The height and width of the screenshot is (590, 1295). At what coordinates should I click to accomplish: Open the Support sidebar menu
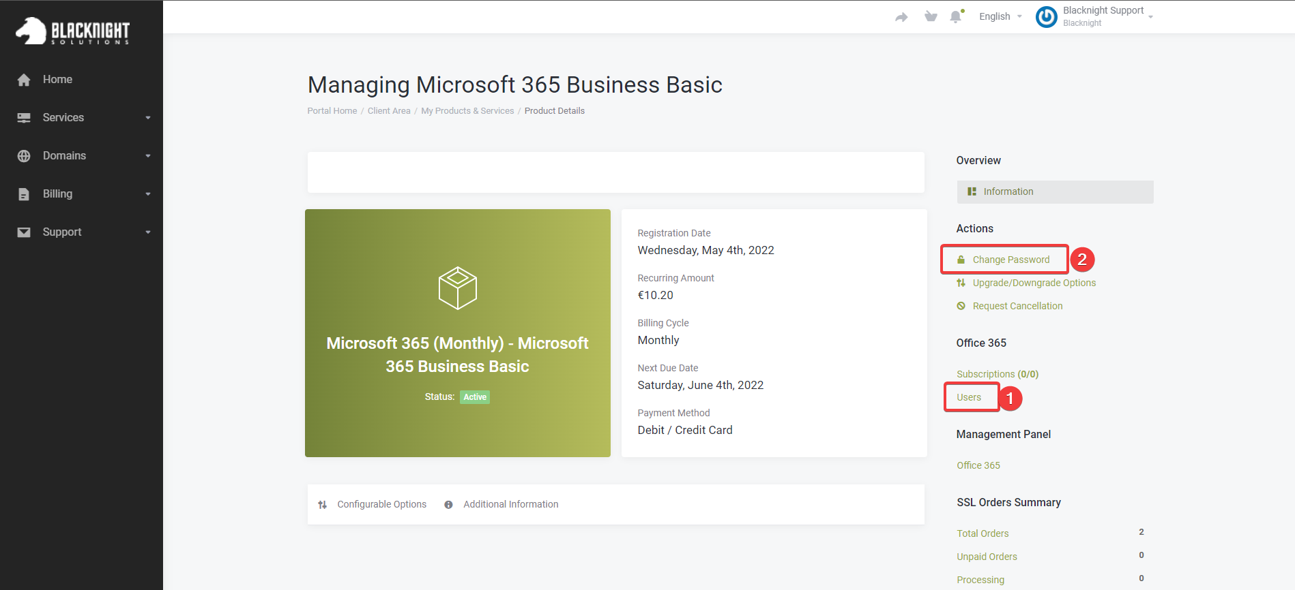coord(62,232)
